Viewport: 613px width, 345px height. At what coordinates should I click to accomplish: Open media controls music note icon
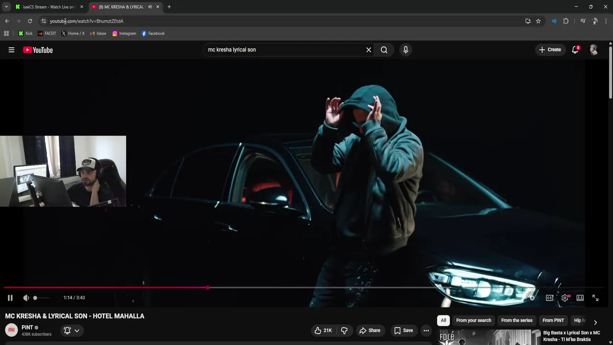(583, 21)
